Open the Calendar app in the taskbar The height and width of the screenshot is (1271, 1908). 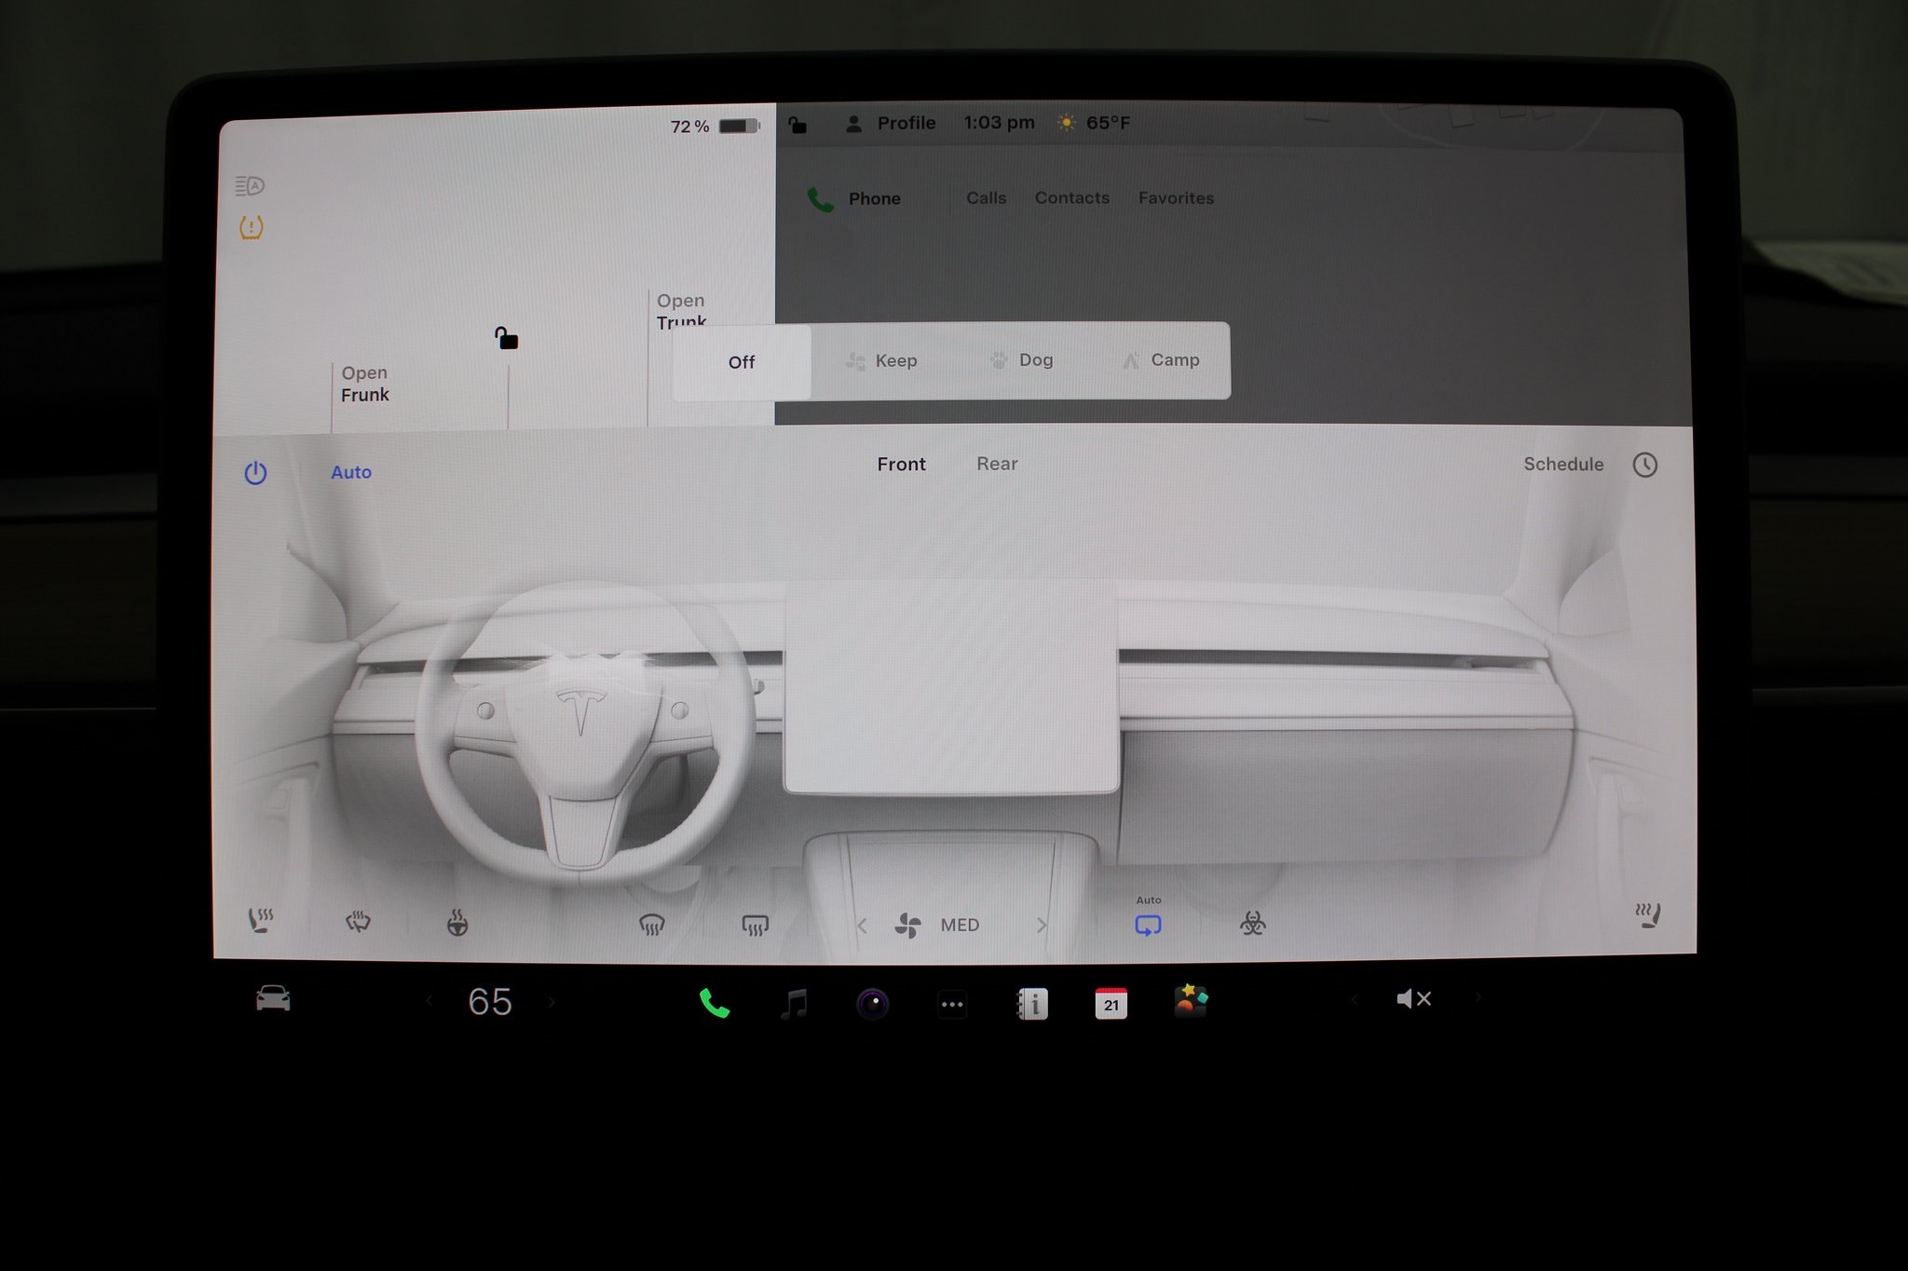[1111, 1003]
